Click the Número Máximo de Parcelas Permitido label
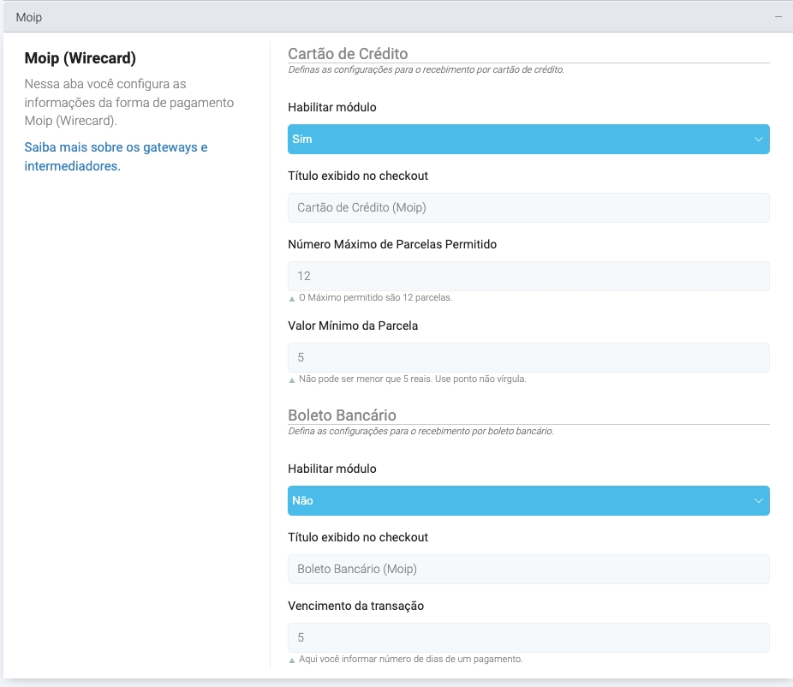 [392, 244]
